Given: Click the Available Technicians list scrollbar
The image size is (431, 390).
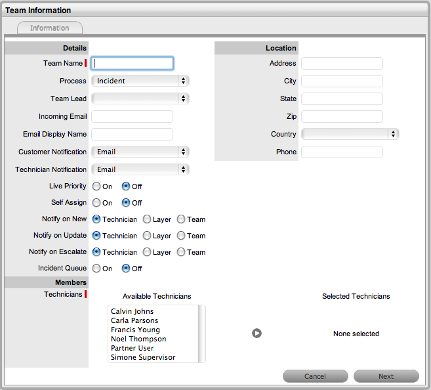Looking at the screenshot, I should click(202, 334).
